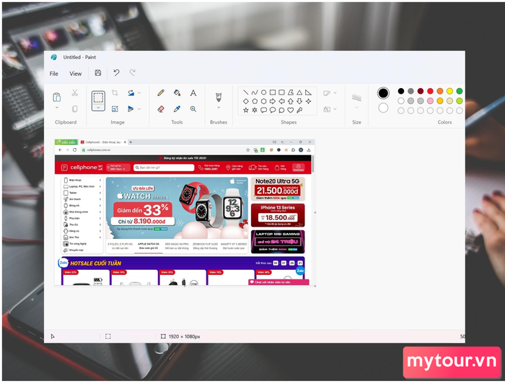Open the File menu

point(54,74)
